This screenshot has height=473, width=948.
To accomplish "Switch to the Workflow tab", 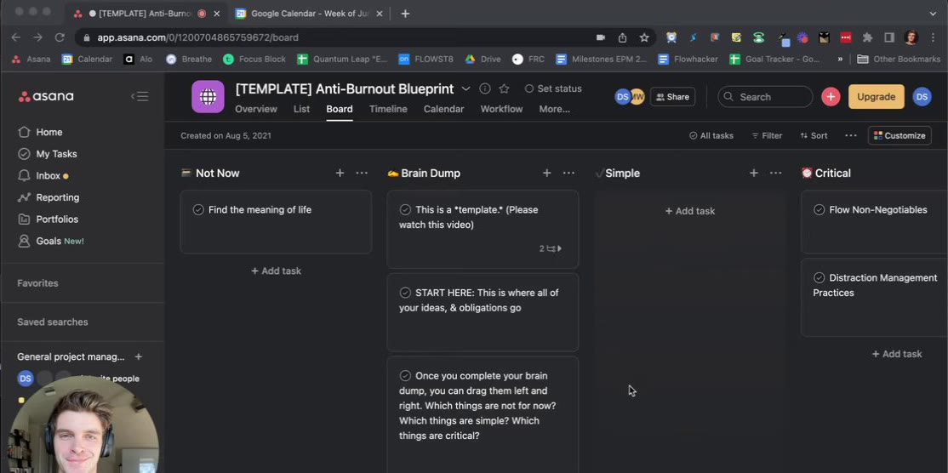I will (501, 110).
